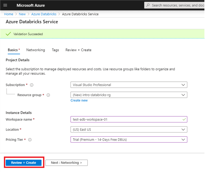Click the Azure Databricks Service page title

[32, 22]
